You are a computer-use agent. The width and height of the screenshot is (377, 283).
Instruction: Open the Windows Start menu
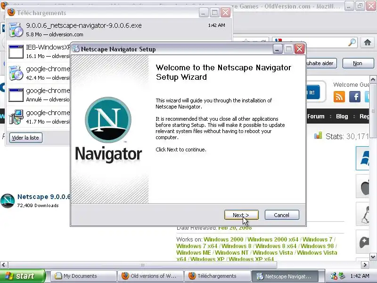tap(22, 276)
